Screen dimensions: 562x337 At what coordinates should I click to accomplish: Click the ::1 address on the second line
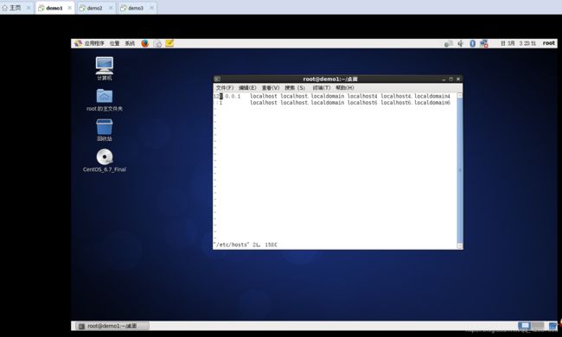[218, 103]
